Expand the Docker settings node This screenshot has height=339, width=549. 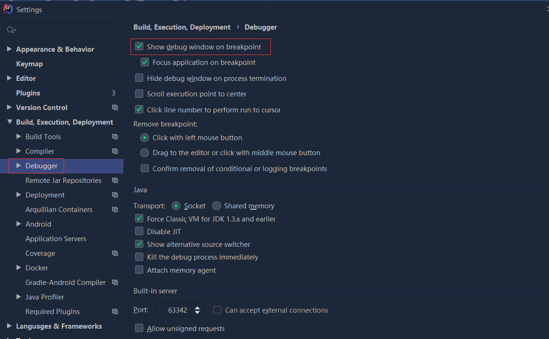18,268
